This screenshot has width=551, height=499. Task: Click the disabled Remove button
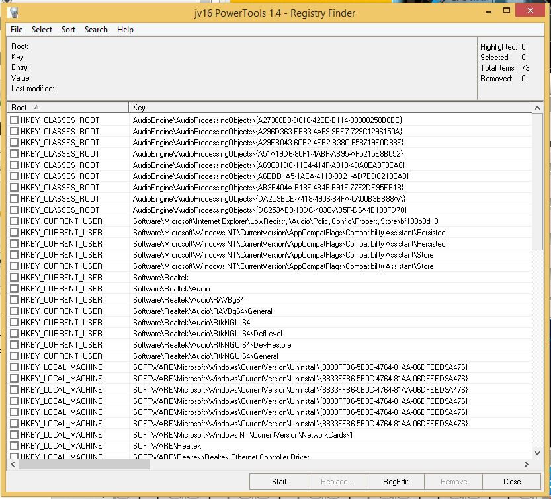click(x=453, y=481)
